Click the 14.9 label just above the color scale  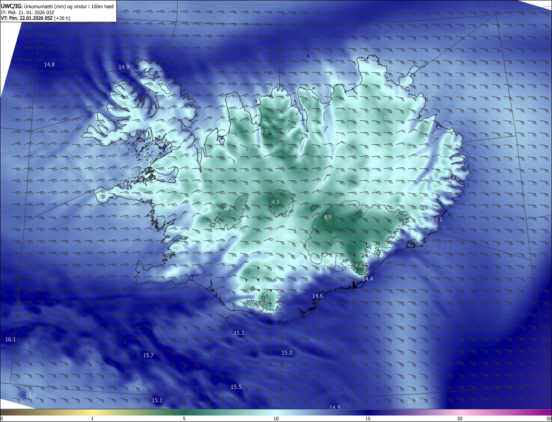(335, 407)
